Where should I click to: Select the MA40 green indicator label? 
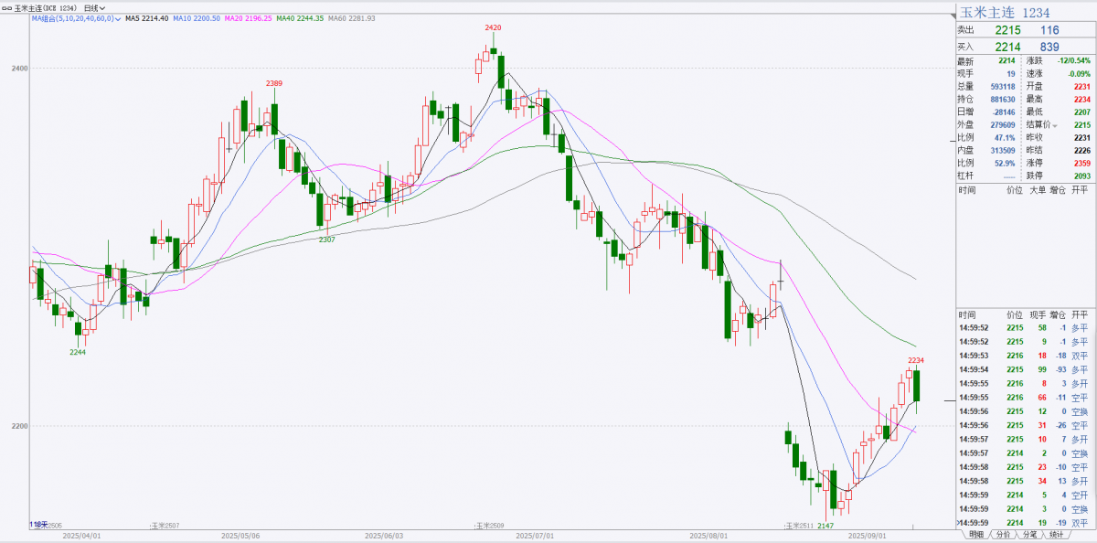click(299, 18)
